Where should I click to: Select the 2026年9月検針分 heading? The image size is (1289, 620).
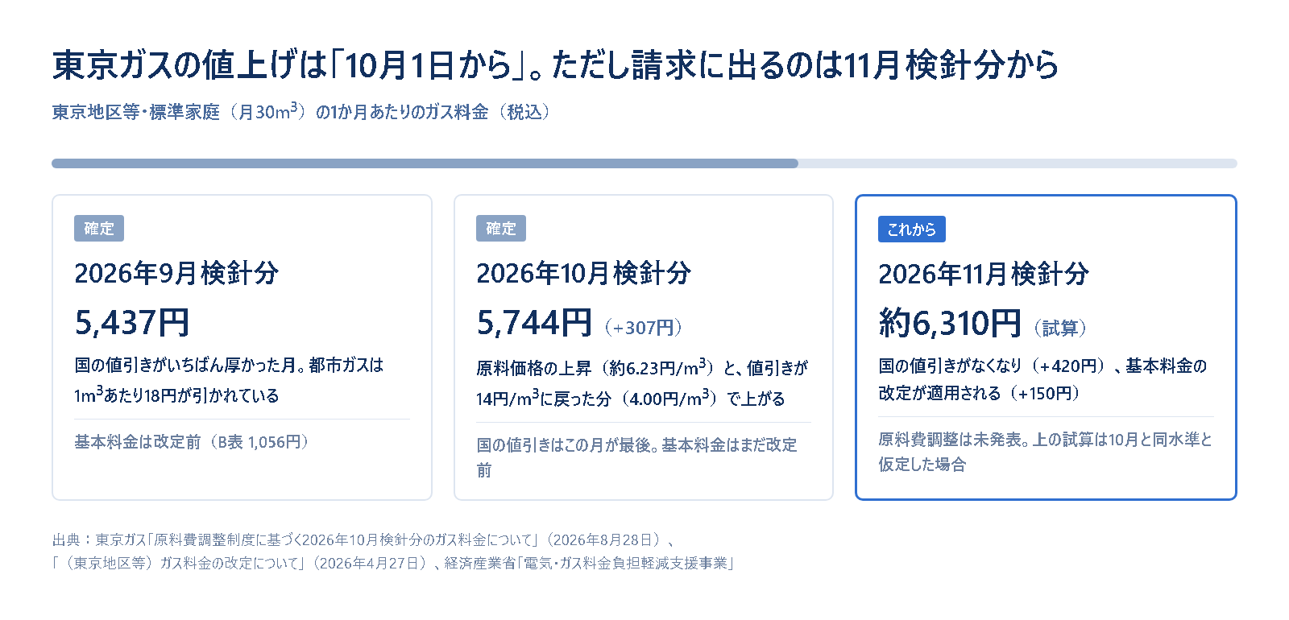(x=176, y=273)
